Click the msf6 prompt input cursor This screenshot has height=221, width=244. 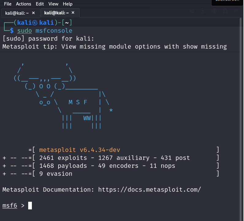pos(30,205)
